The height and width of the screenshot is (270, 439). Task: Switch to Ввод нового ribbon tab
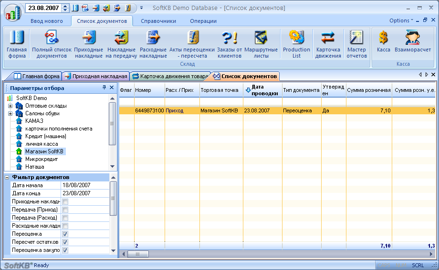click(x=46, y=21)
